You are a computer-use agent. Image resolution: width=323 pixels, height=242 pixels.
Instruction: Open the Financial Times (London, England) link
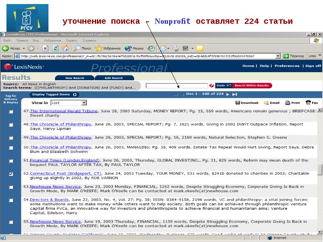[65, 160]
